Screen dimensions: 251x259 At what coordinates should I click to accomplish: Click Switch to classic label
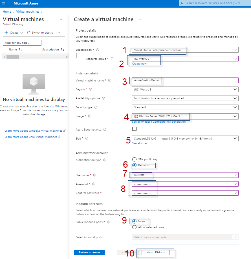42,32
